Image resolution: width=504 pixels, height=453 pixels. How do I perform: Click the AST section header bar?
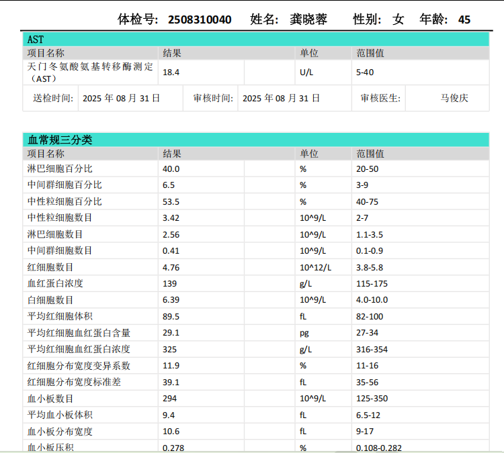click(255, 40)
